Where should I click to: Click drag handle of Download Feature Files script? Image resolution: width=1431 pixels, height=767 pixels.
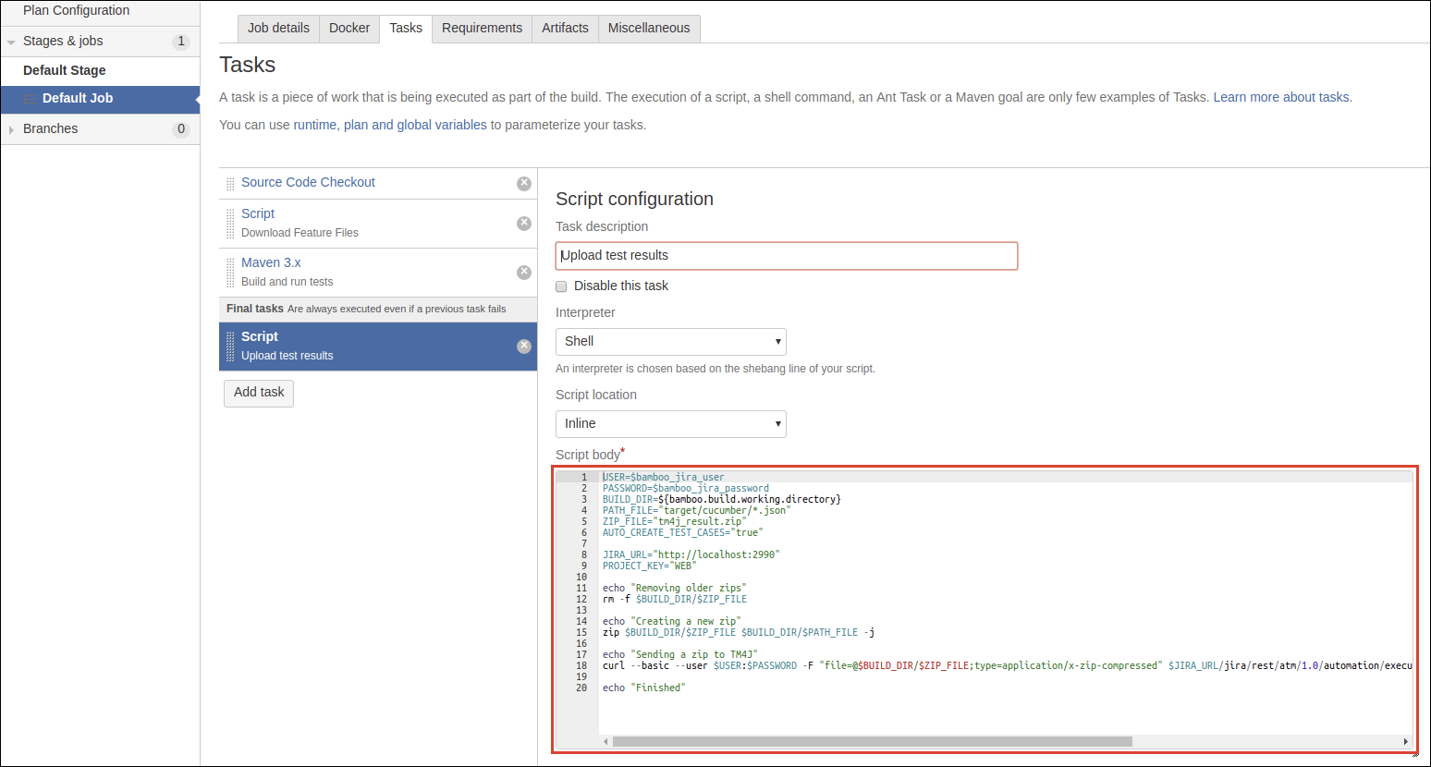230,224
